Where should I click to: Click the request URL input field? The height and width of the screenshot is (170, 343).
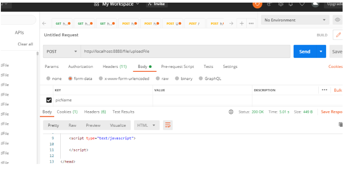pos(186,51)
